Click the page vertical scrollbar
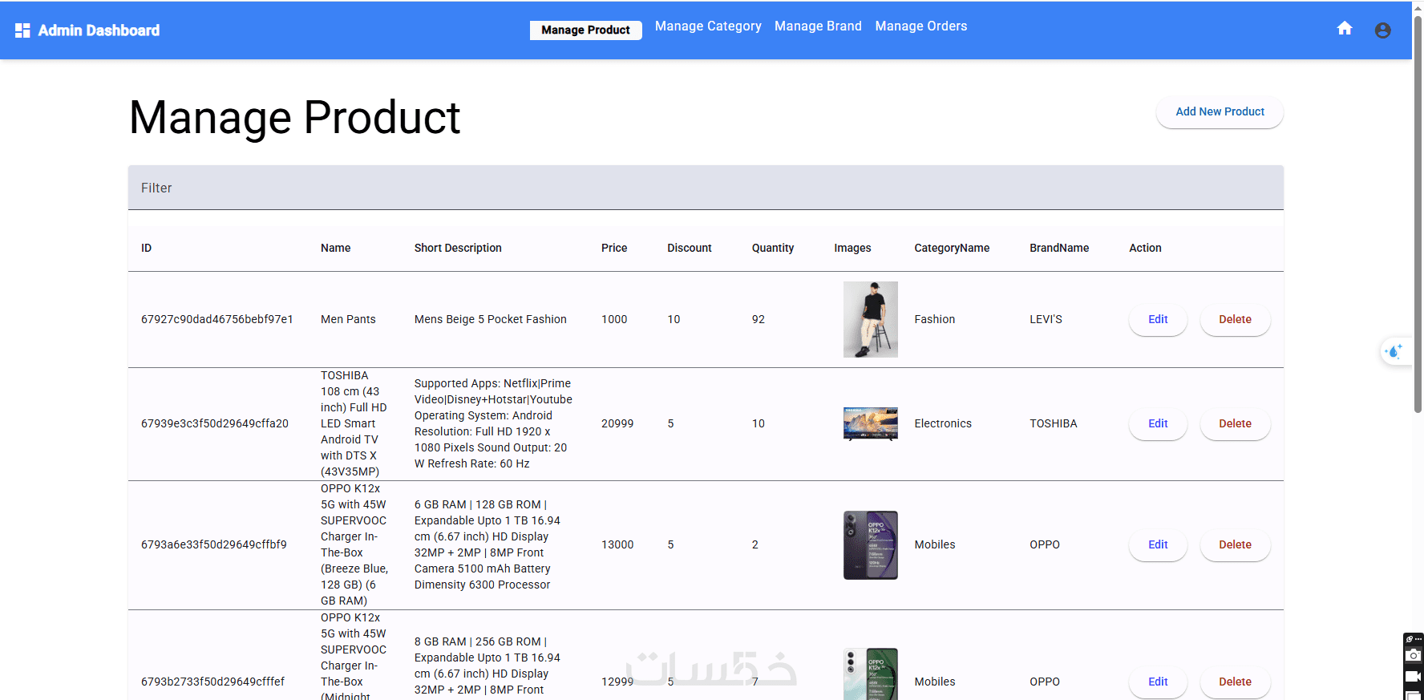Image resolution: width=1424 pixels, height=700 pixels. (x=1418, y=216)
